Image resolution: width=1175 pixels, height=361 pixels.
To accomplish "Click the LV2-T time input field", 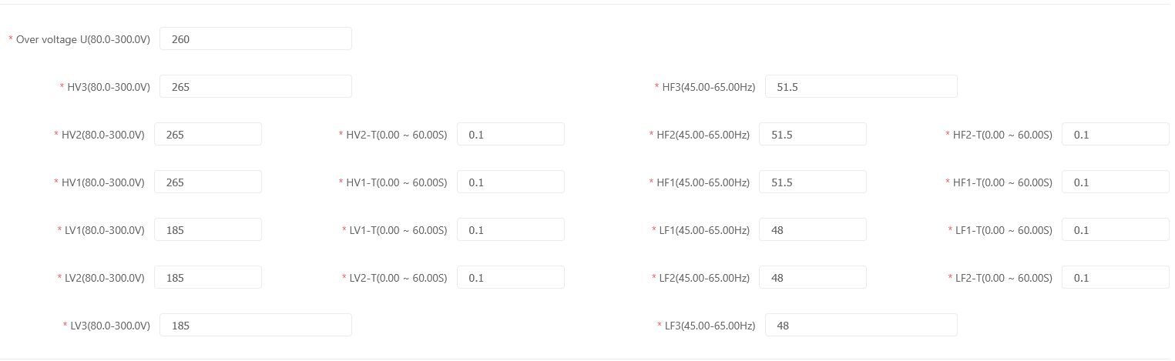I will tap(510, 278).
